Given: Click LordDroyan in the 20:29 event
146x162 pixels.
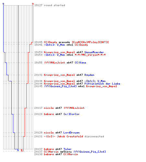Looking at the screenshot, I should tap(71, 133).
